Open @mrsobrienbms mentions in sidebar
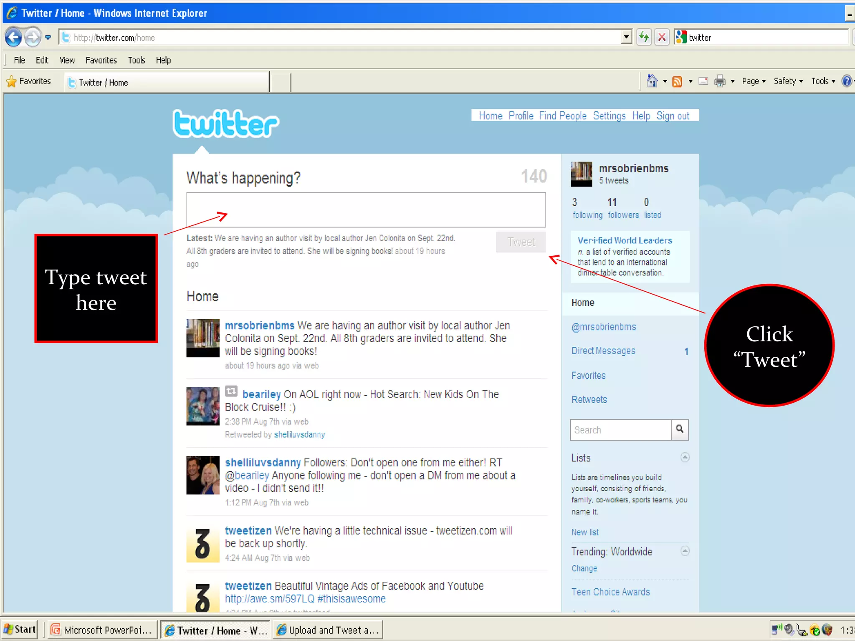The width and height of the screenshot is (855, 641). (604, 327)
